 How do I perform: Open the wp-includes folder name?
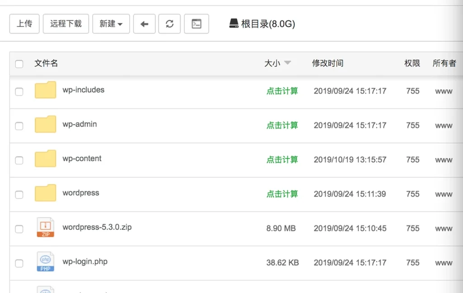click(83, 90)
